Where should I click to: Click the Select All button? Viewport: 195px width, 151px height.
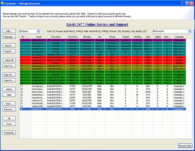pos(9,60)
